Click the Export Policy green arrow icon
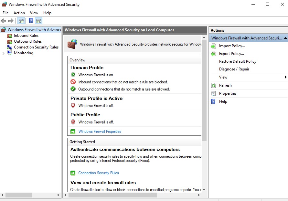 [213, 54]
